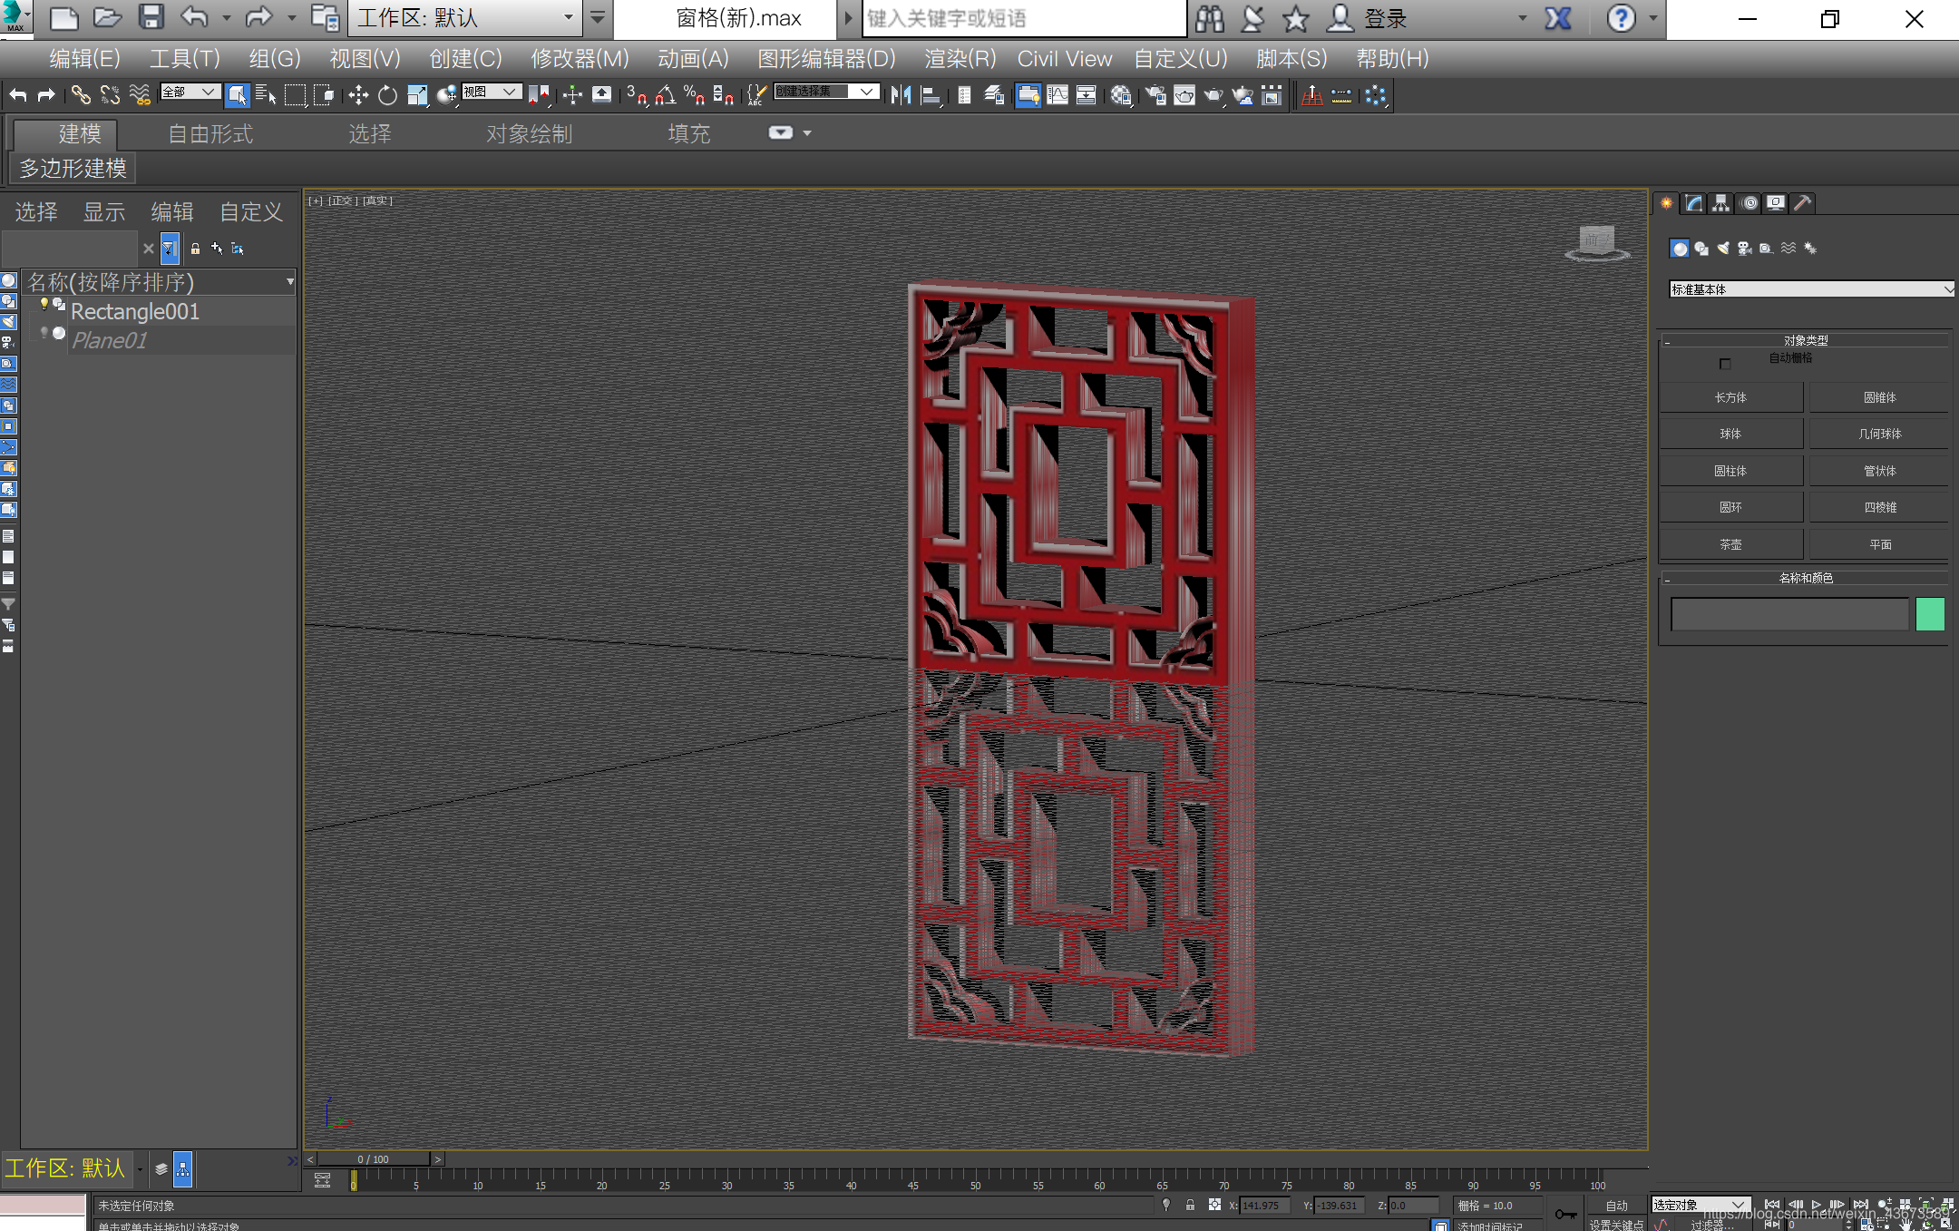Toggle visibility bulb for Rectangle001

[x=44, y=305]
